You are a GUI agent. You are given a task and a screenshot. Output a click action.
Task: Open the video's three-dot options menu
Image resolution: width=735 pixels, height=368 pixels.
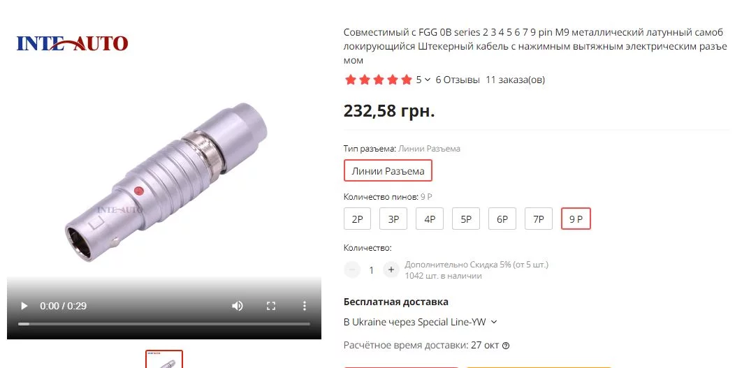tap(304, 306)
